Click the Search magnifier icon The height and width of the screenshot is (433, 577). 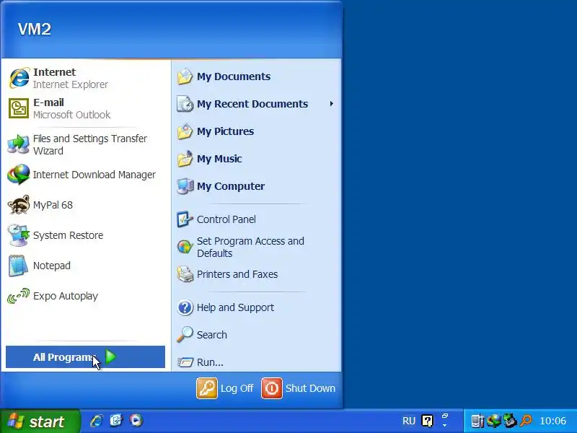(x=185, y=335)
